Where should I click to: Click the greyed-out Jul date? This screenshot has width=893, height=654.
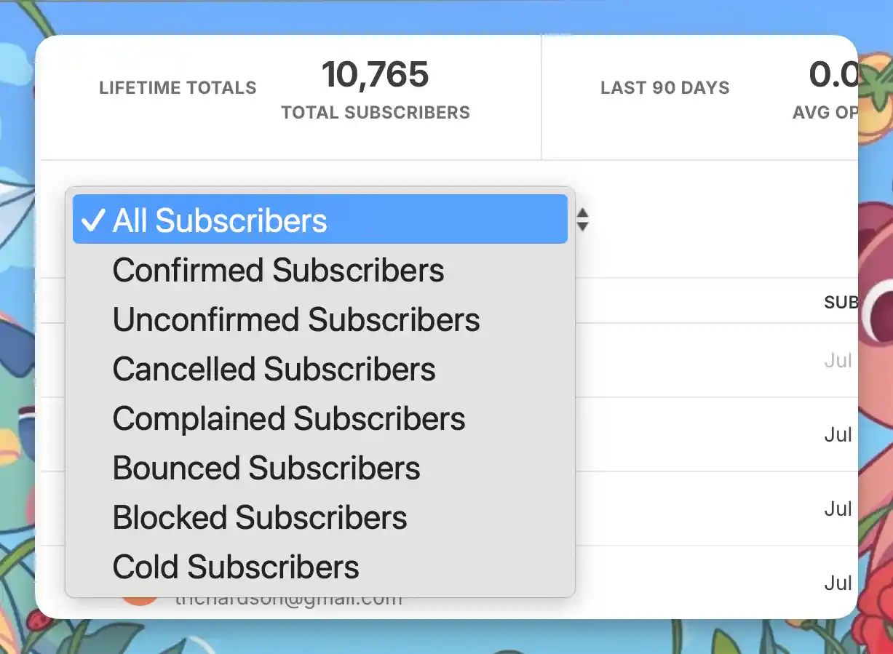click(838, 361)
